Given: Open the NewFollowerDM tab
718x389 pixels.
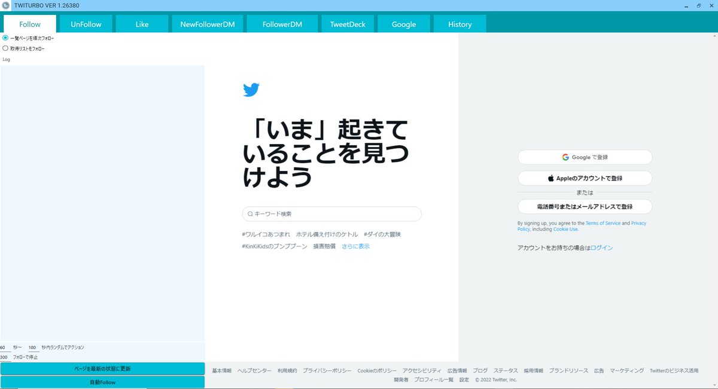Looking at the screenshot, I should pos(208,24).
